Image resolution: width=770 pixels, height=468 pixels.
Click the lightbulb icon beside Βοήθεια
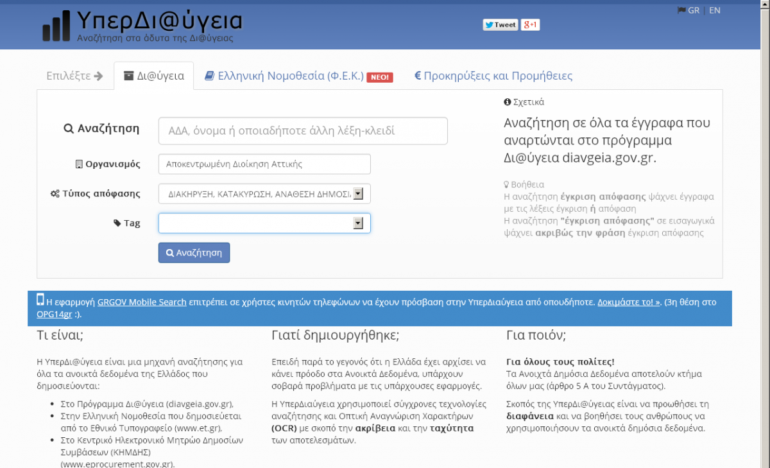(x=506, y=184)
